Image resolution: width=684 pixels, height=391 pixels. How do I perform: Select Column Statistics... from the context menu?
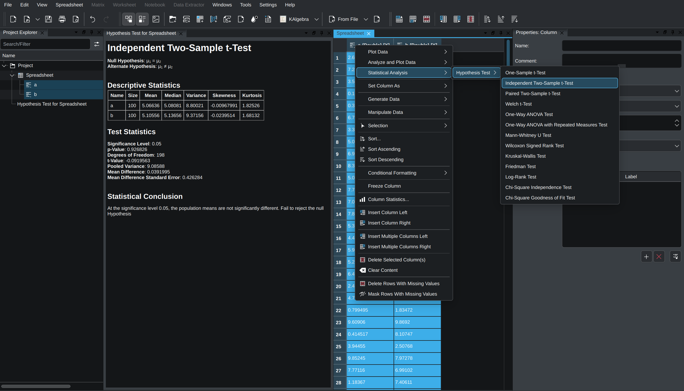coord(388,199)
